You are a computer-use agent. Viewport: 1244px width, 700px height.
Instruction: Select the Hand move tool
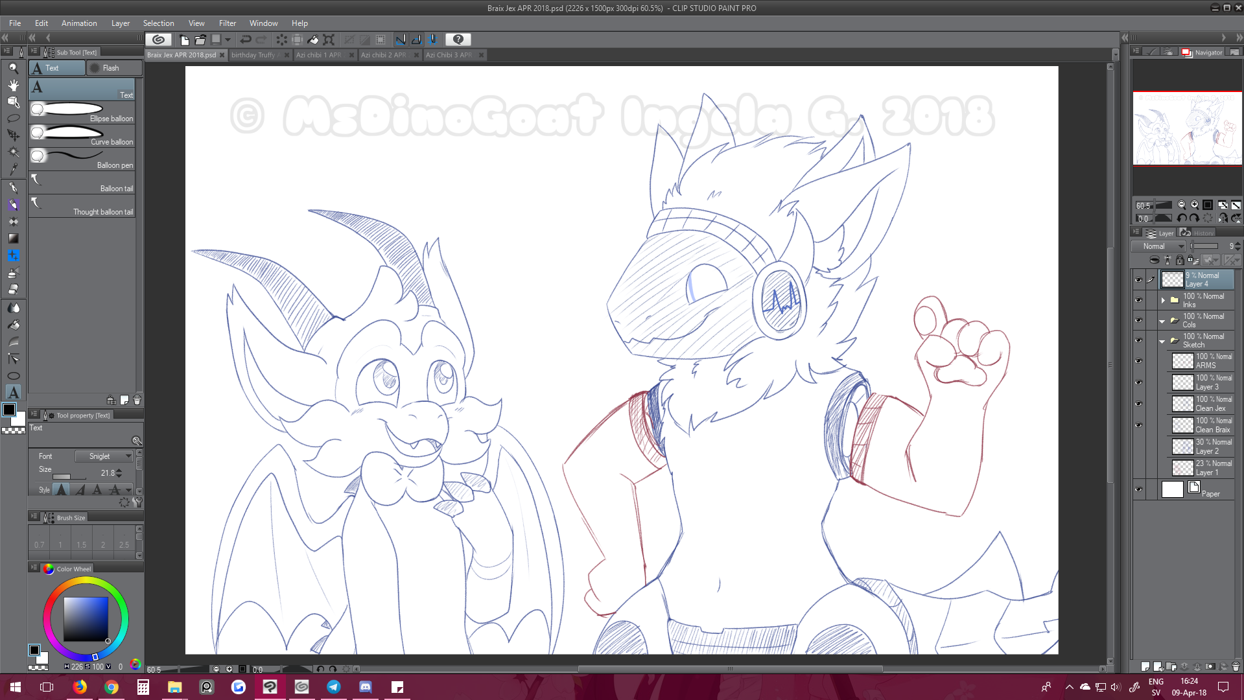[x=13, y=85]
